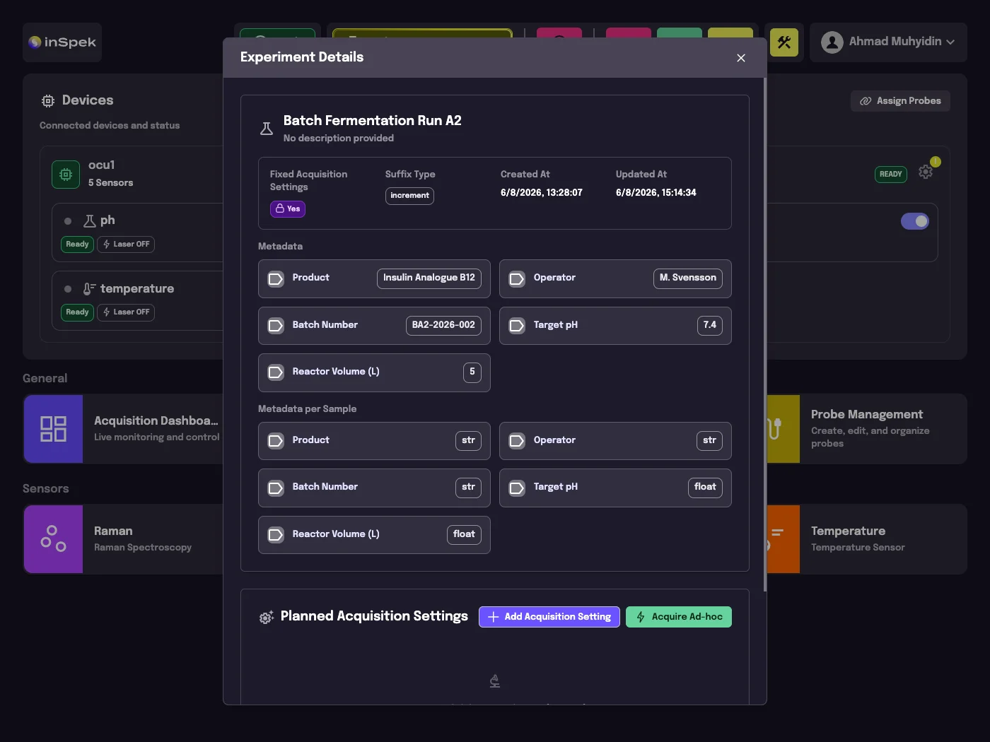Click the Raman spectroscopy icon tile

tap(53, 538)
